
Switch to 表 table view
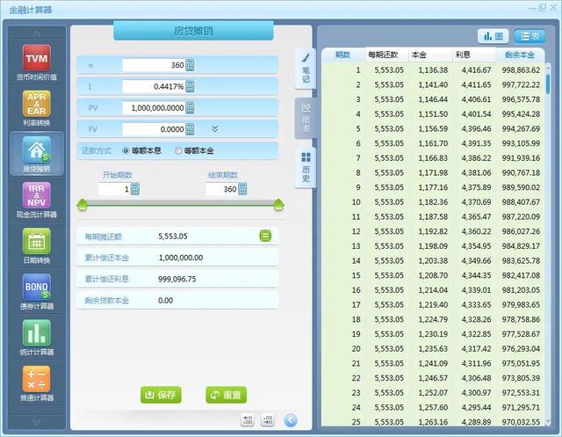click(530, 36)
